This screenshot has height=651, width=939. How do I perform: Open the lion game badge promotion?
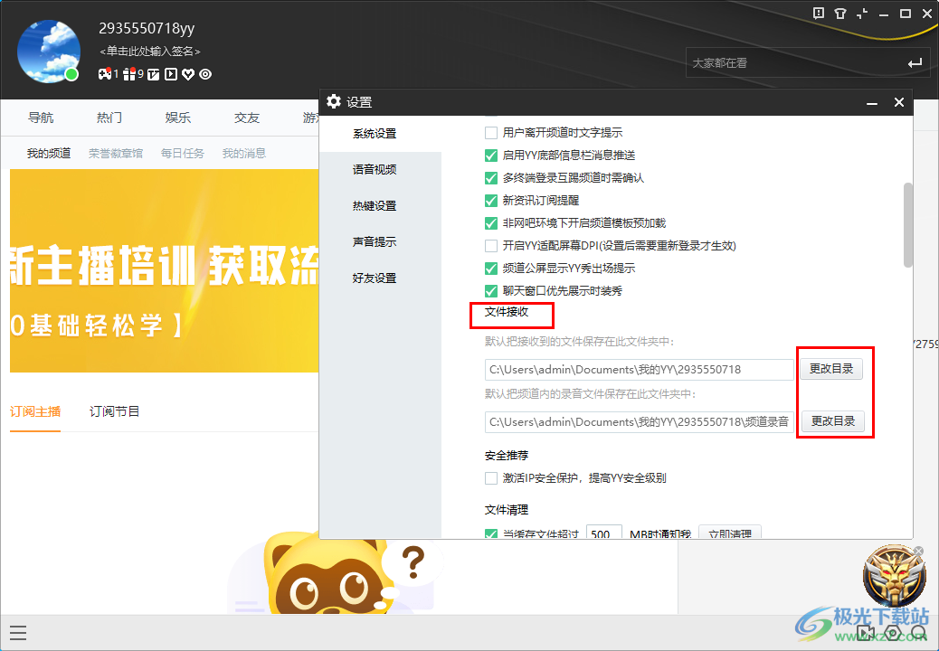coord(894,576)
